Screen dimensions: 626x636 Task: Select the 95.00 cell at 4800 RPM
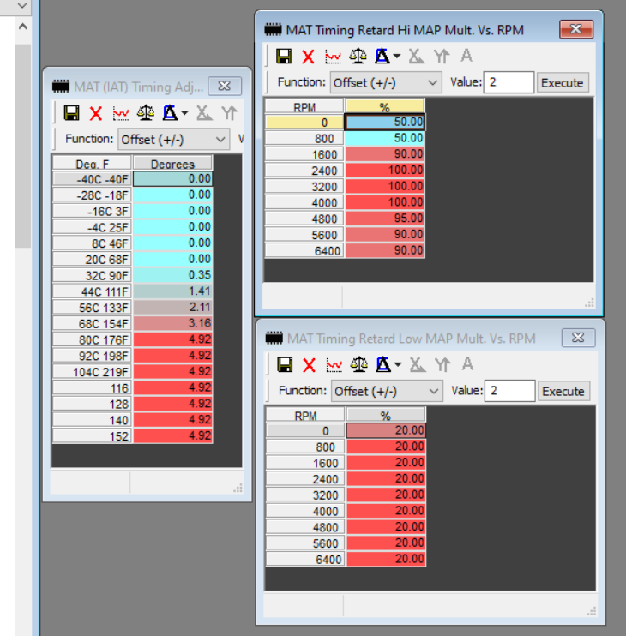(x=385, y=219)
